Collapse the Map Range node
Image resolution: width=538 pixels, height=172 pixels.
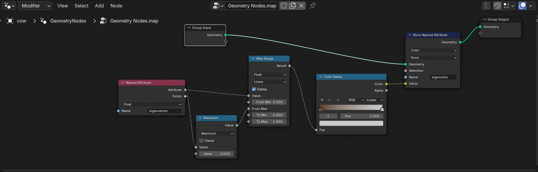tap(253, 59)
